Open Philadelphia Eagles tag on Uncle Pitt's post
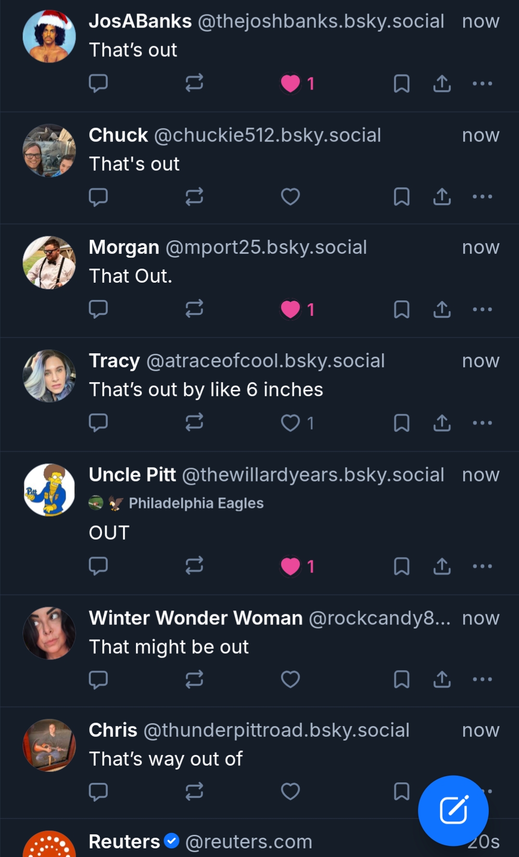 tap(196, 503)
